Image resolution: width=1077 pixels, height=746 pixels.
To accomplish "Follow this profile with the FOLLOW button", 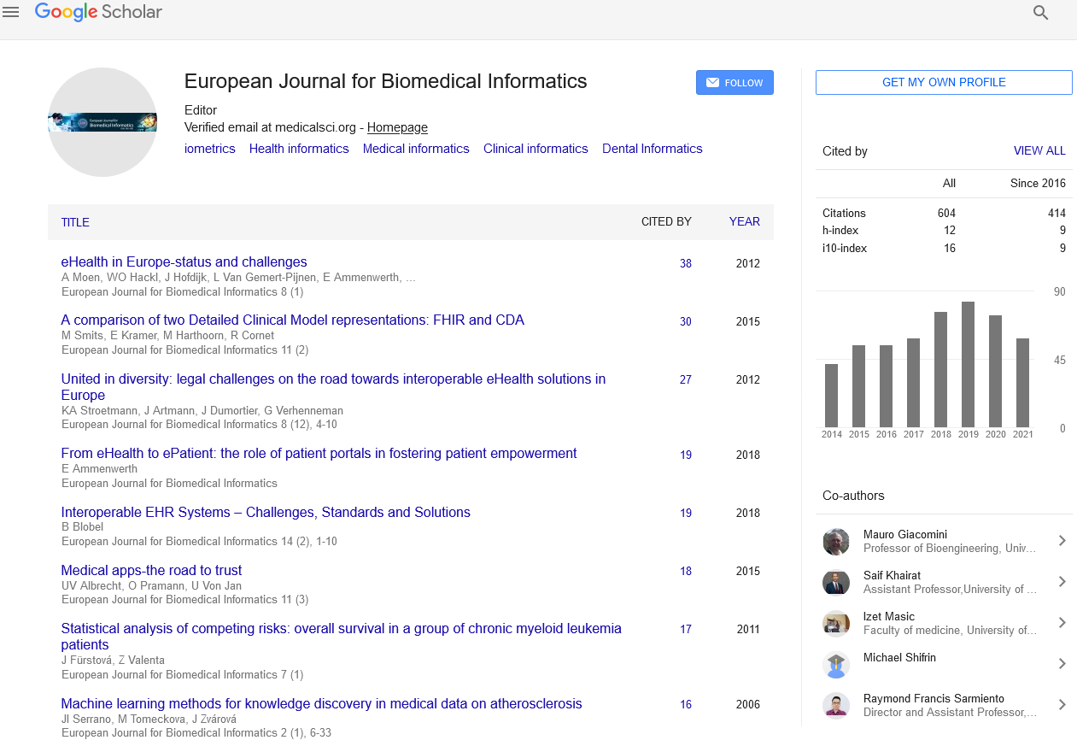I will click(x=735, y=83).
